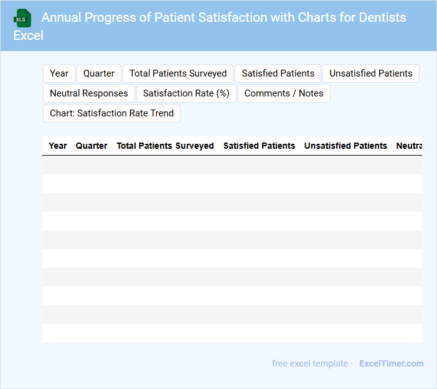437x389 pixels.
Task: Select the Neutral Responses tag
Action: (89, 93)
